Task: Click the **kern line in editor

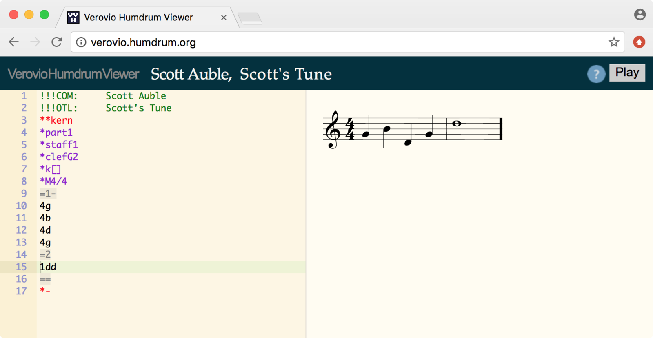Action: [56, 120]
